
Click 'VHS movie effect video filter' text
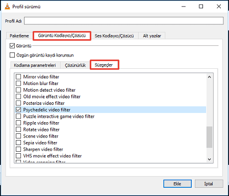[53, 156]
